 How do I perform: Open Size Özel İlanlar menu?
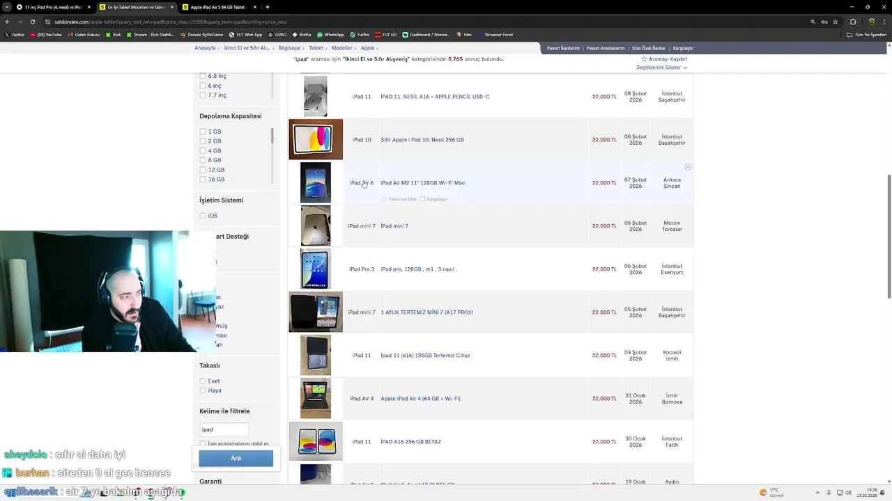tap(649, 48)
